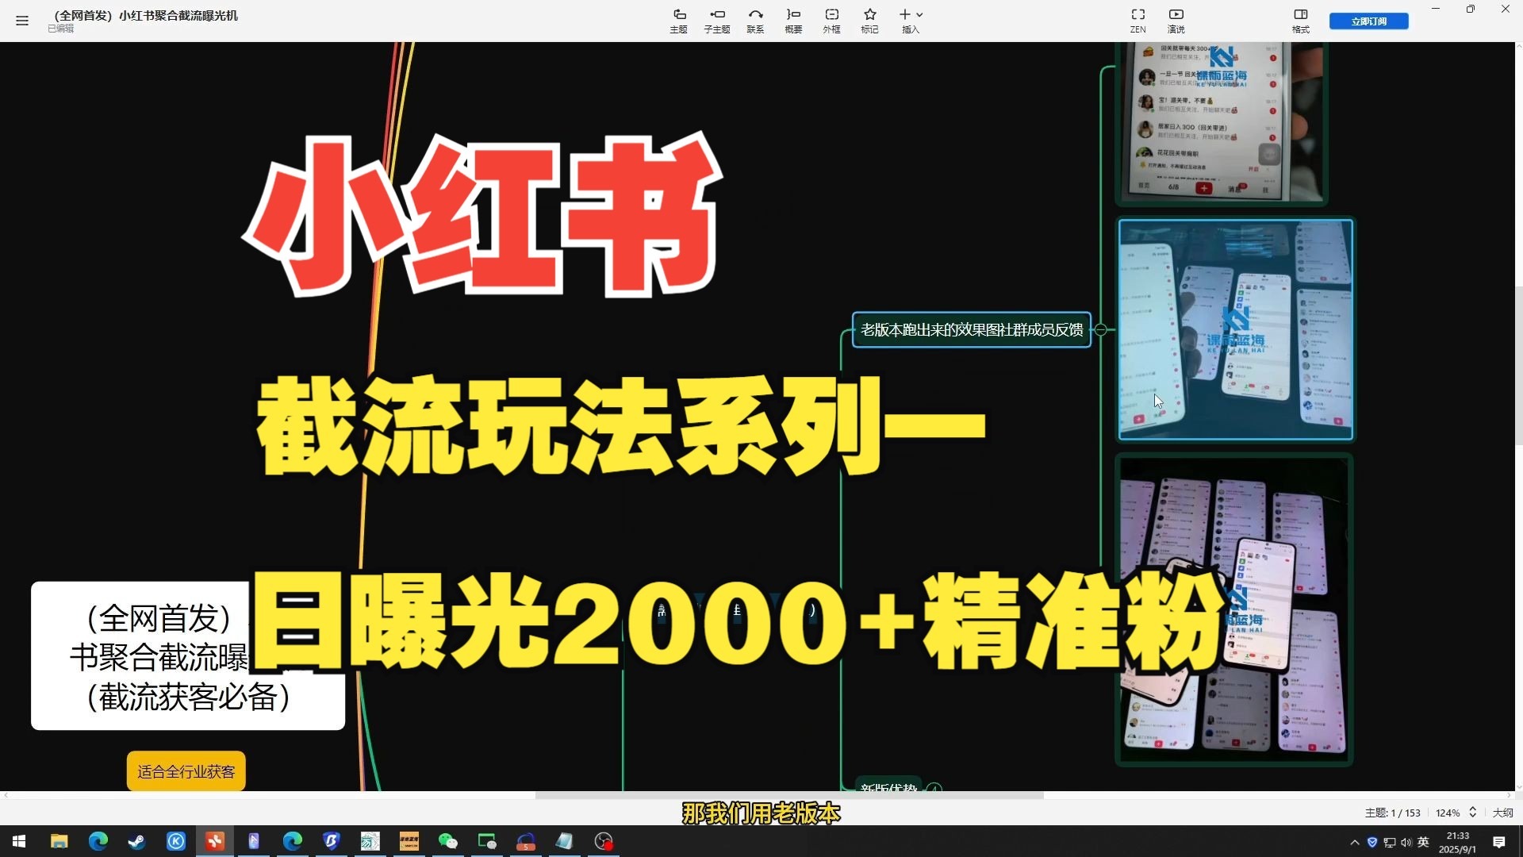Open red cloud app on taskbar
The width and height of the screenshot is (1523, 857).
click(x=526, y=841)
